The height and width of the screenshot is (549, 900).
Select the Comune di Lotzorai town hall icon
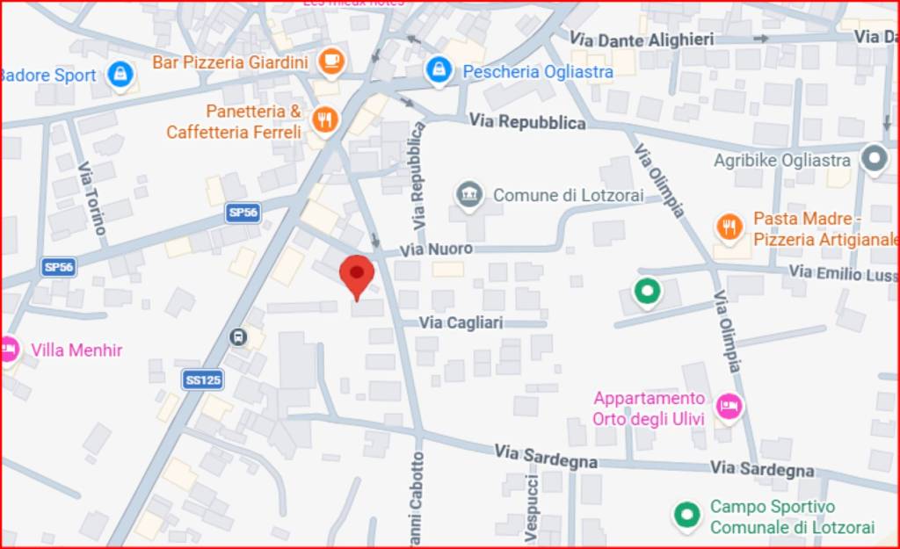pos(469,195)
